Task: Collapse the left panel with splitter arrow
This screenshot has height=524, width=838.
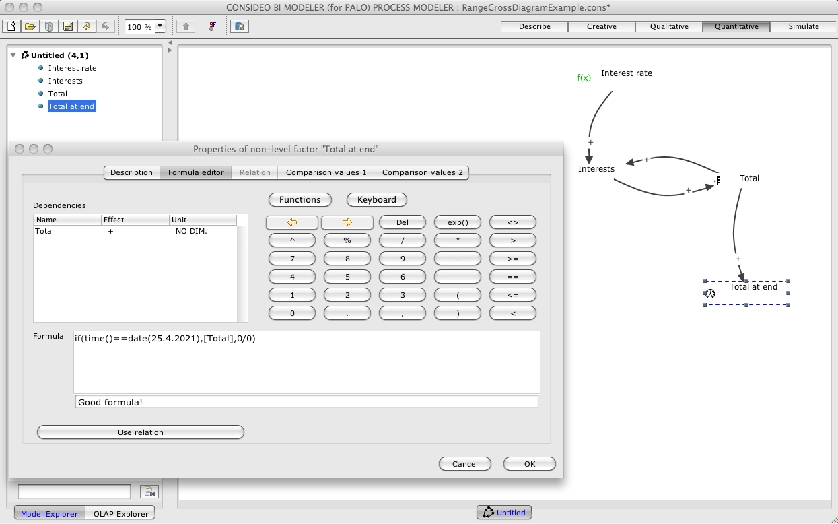Action: pyautogui.click(x=170, y=43)
